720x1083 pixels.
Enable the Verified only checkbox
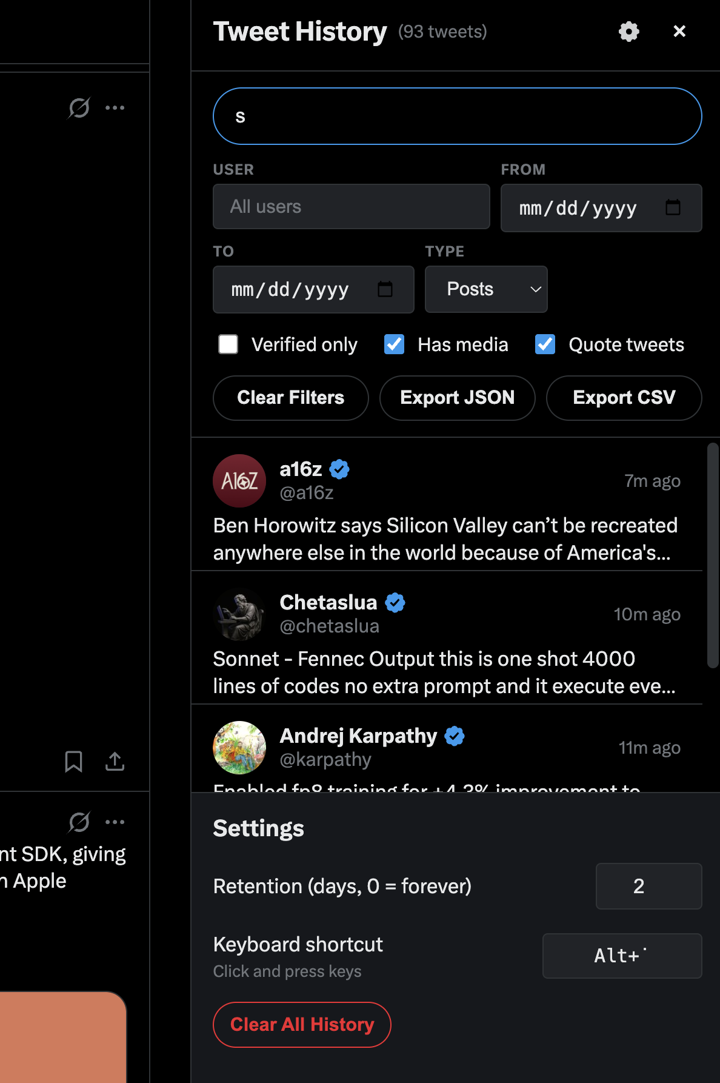[228, 344]
